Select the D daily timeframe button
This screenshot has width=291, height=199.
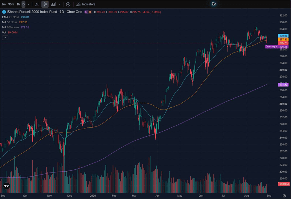coord(23,4)
